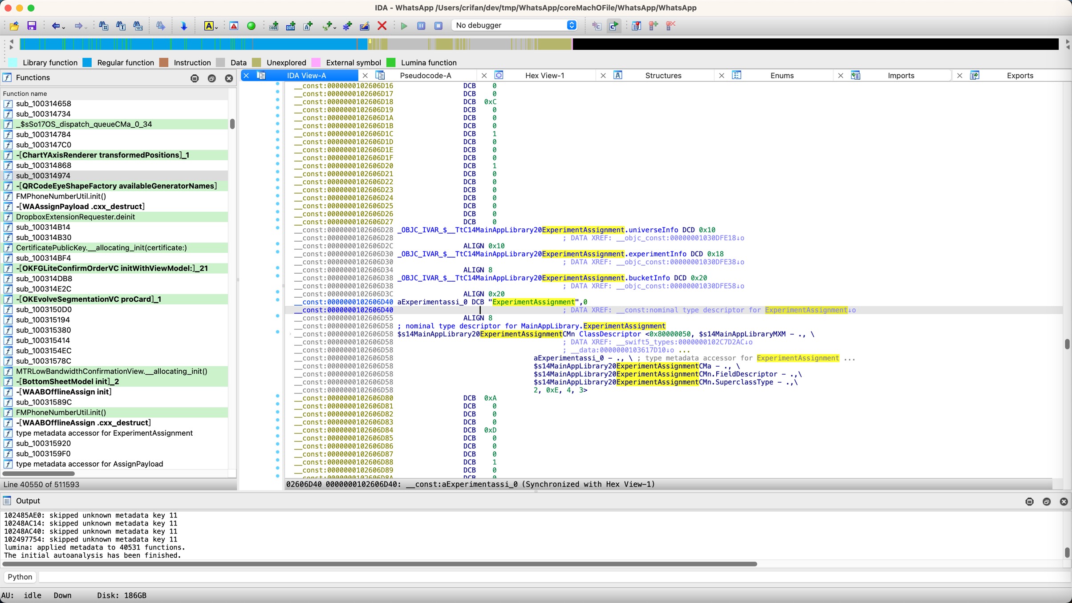Image resolution: width=1072 pixels, height=603 pixels.
Task: Close the Output panel
Action: pos(1064,502)
